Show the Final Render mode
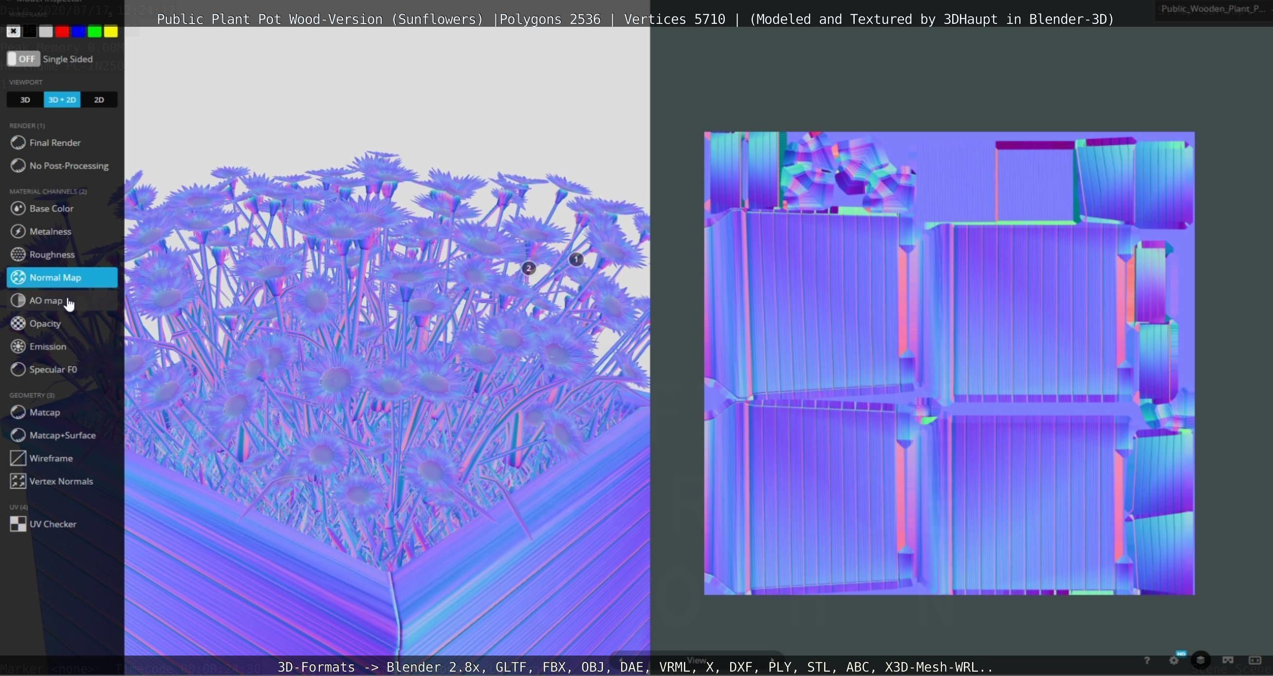Screen dimensions: 1273x676 pyautogui.click(x=55, y=143)
